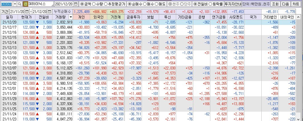Image resolution: width=303 pixels, height=121 pixels.
Task: Open the stock search magnifier icon
Action: 20,4
